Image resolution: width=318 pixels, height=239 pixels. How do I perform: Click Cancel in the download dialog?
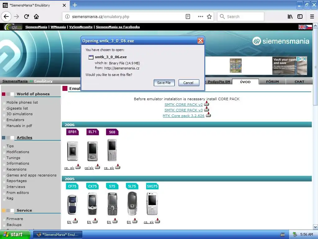coord(189,83)
